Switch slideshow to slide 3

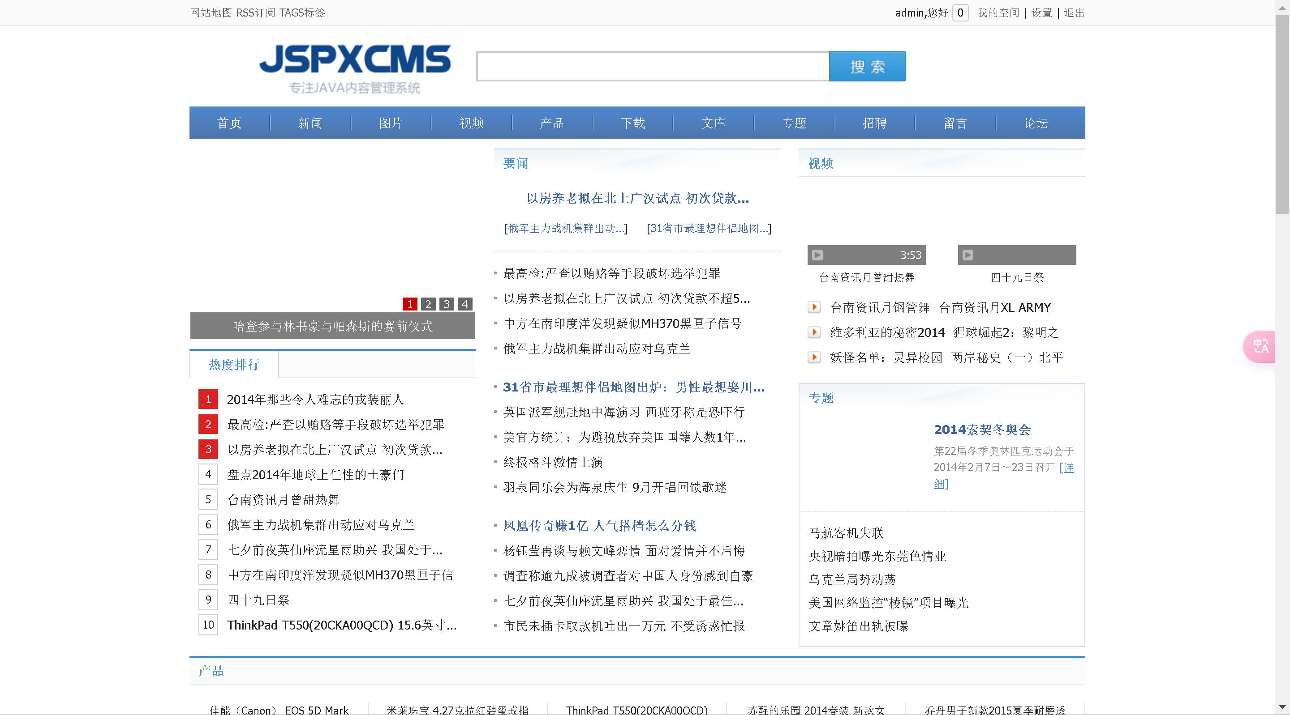coord(447,304)
